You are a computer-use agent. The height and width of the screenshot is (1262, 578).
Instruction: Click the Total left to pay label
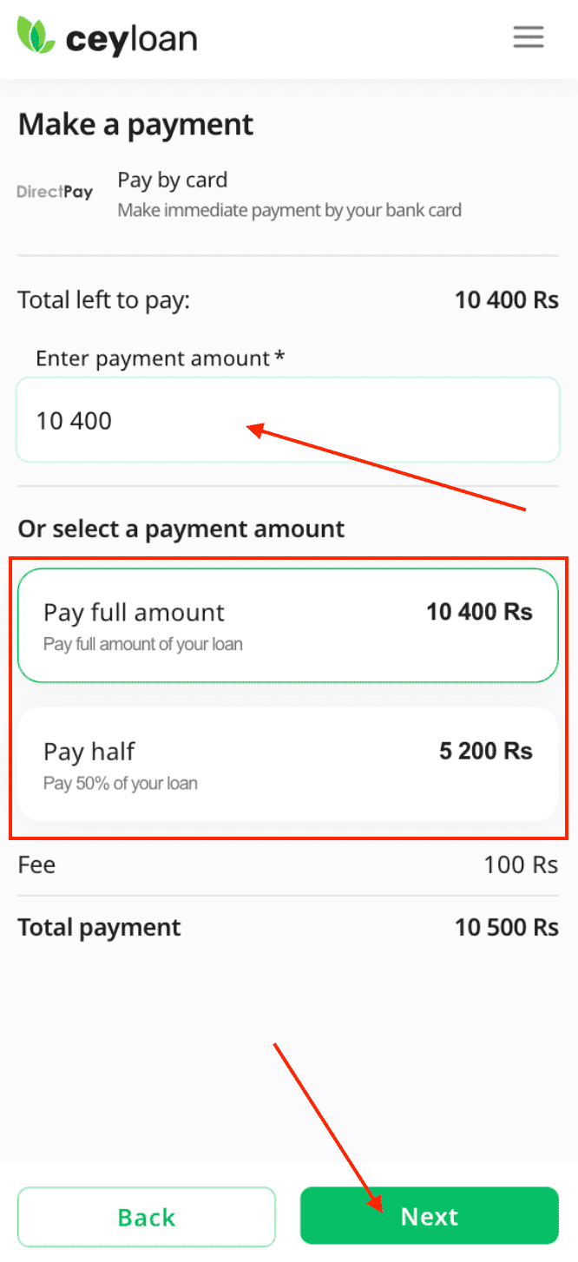coord(103,301)
